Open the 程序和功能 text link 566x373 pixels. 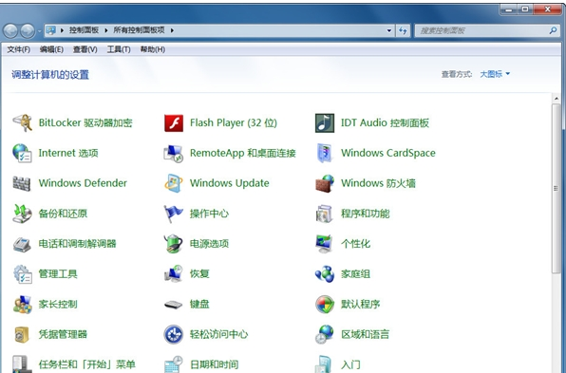click(366, 214)
